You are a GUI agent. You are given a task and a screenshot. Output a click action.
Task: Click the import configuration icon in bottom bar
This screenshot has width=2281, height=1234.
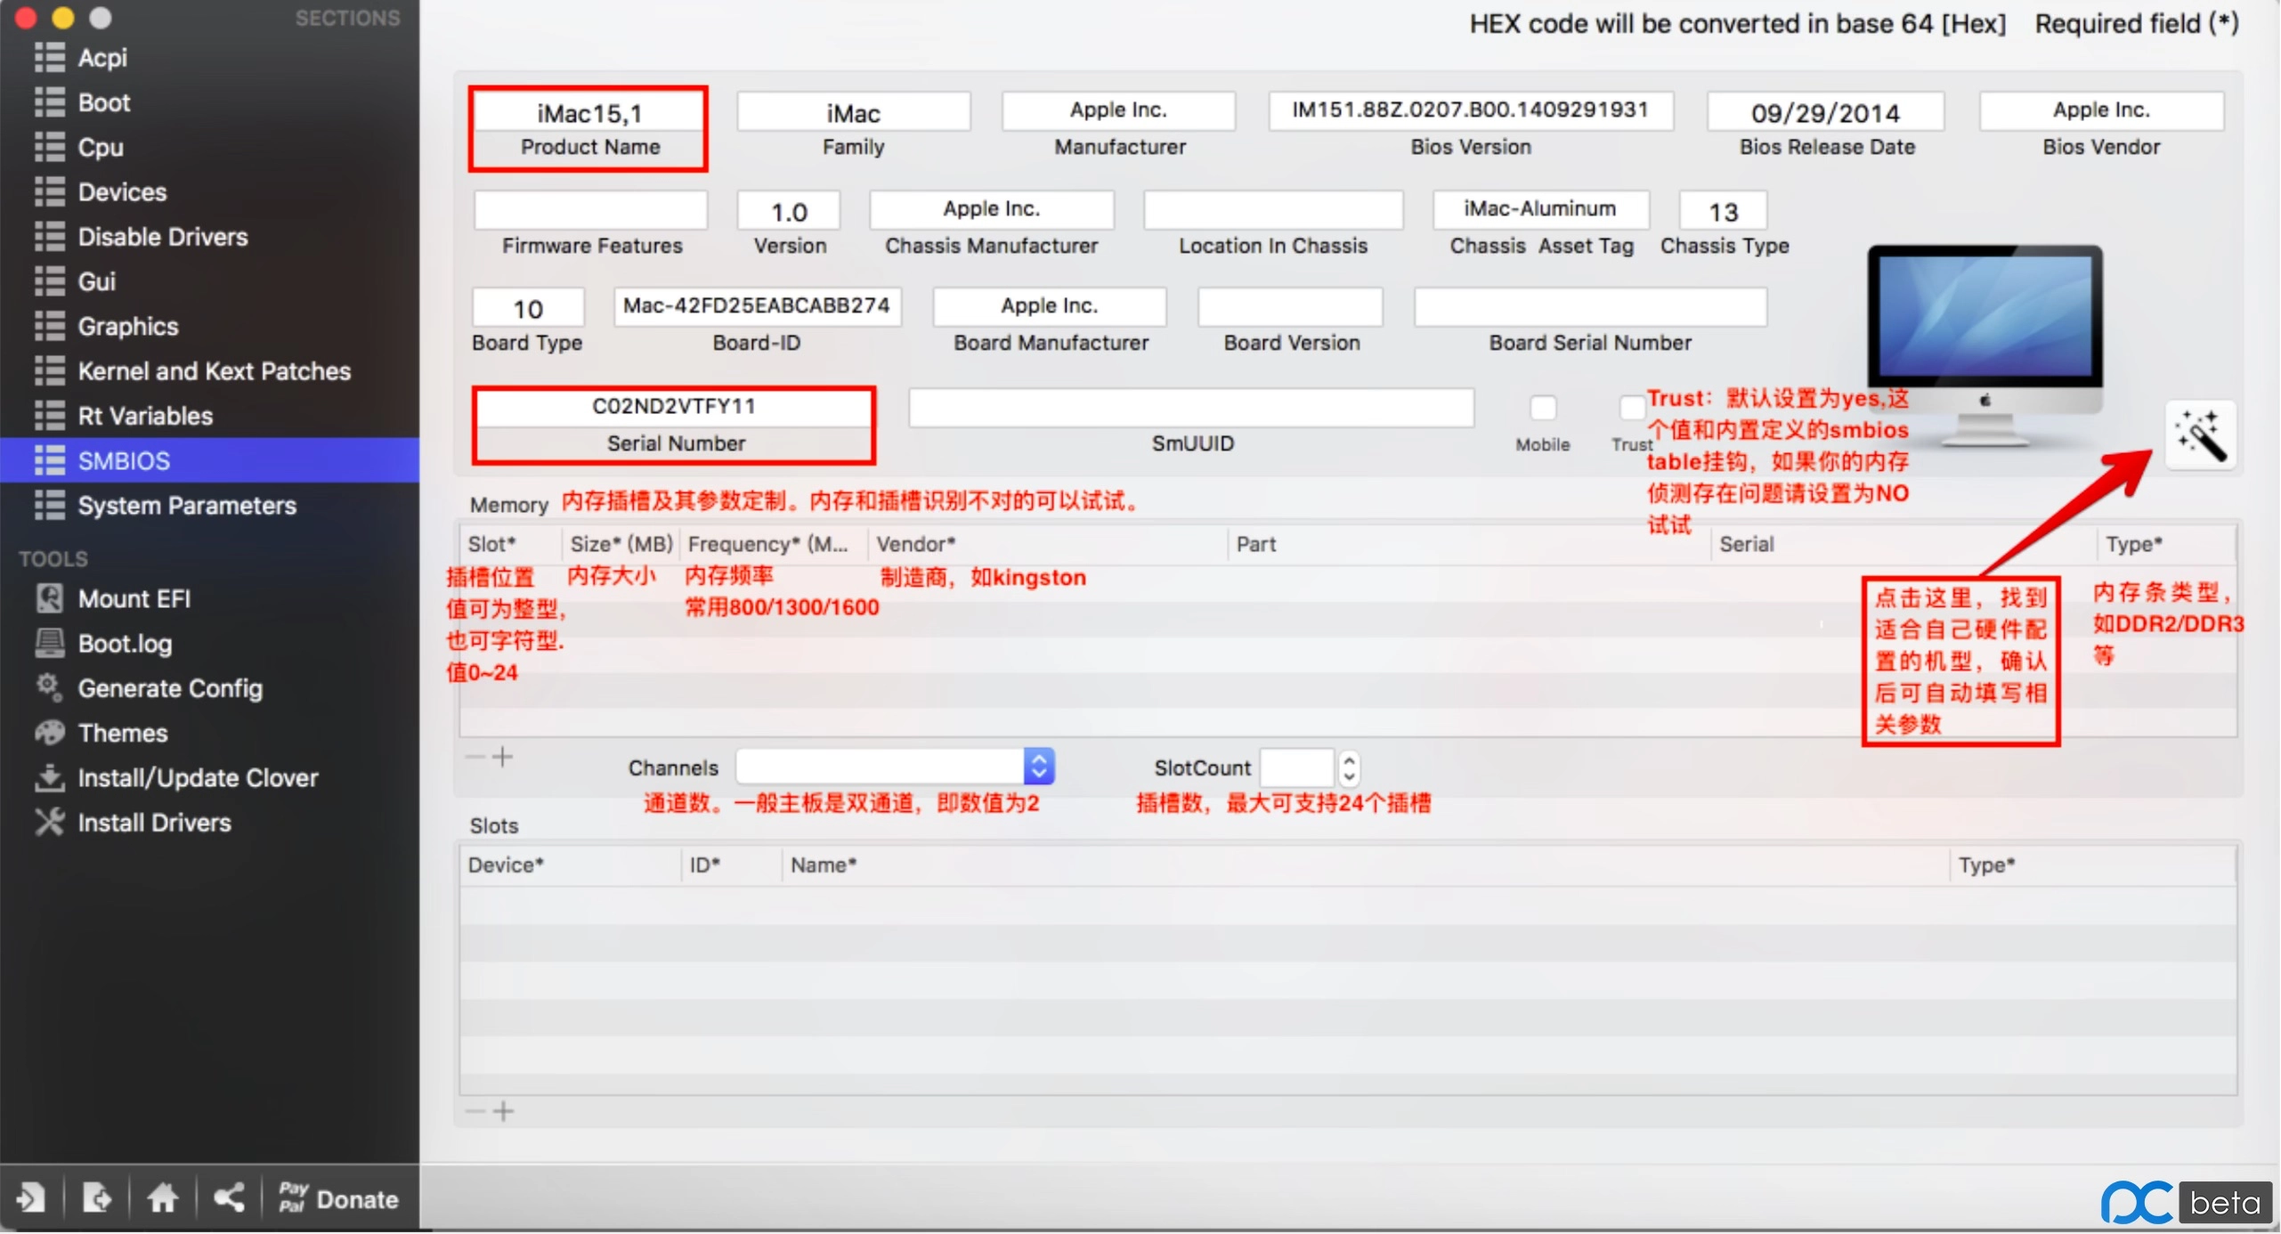click(30, 1198)
